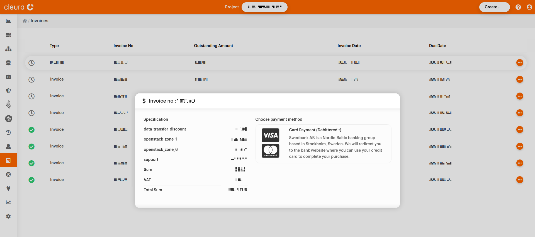Screen dimensions: 535x237
Task: Click the help question mark icon
Action: click(x=518, y=7)
